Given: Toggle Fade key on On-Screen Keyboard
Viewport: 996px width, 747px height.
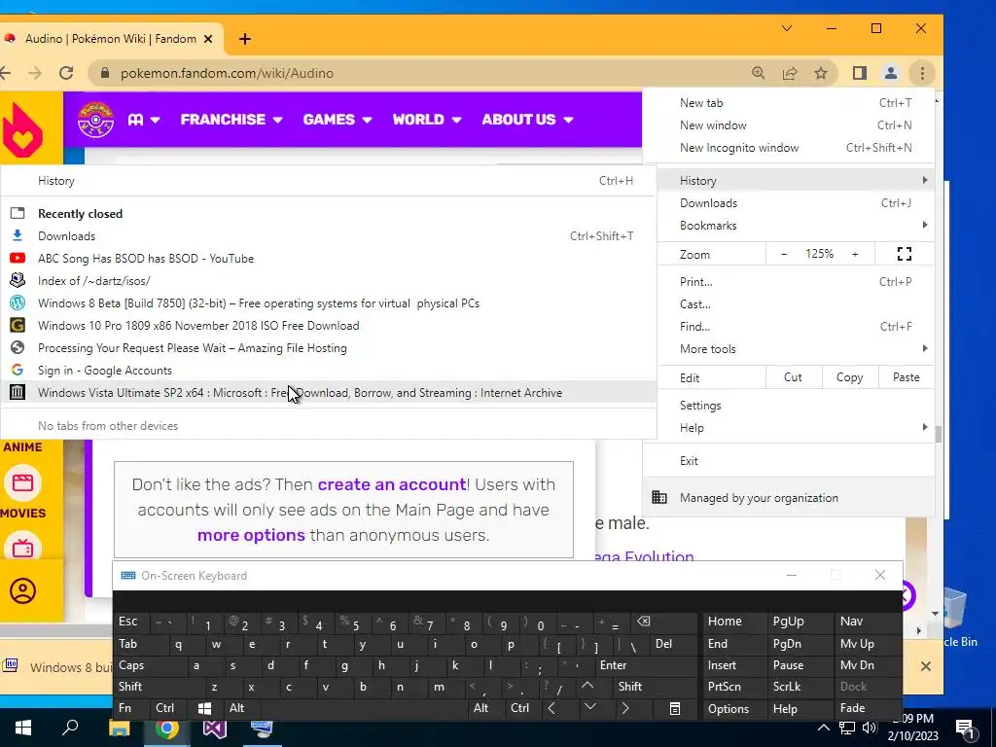Looking at the screenshot, I should [867, 708].
